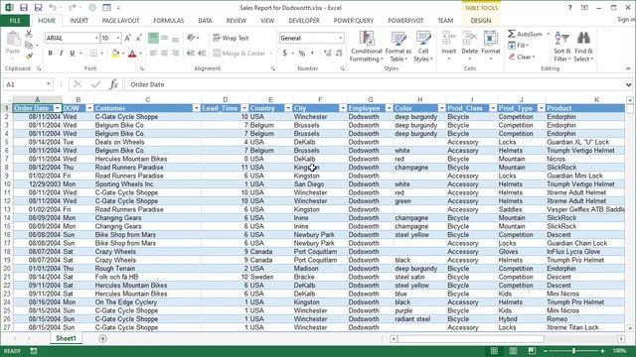Click the Fill button in Editing group
Image resolution: width=636 pixels, height=357 pixels.
tap(519, 46)
